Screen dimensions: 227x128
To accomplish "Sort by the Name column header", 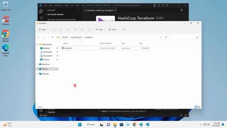I will click(66, 43).
